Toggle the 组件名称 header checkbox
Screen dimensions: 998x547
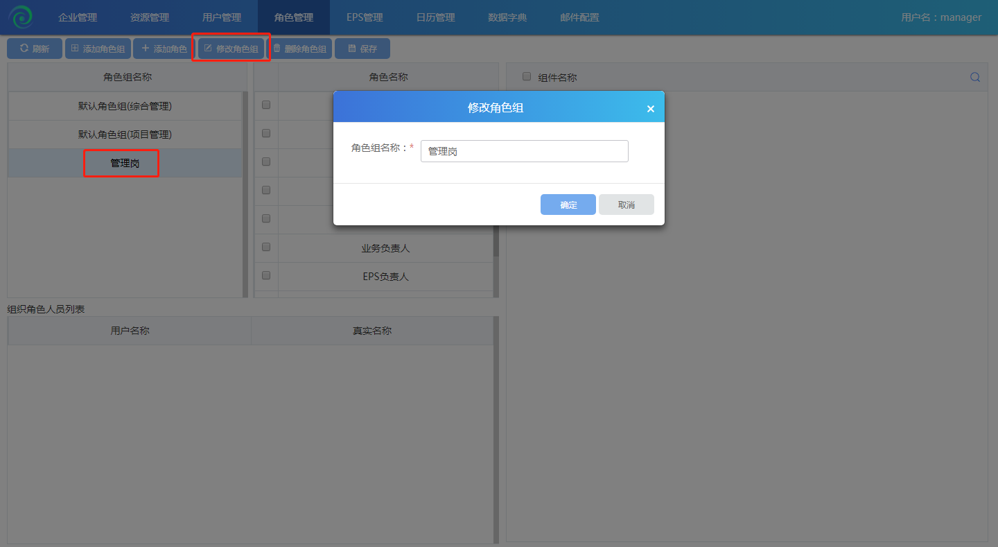tap(527, 77)
